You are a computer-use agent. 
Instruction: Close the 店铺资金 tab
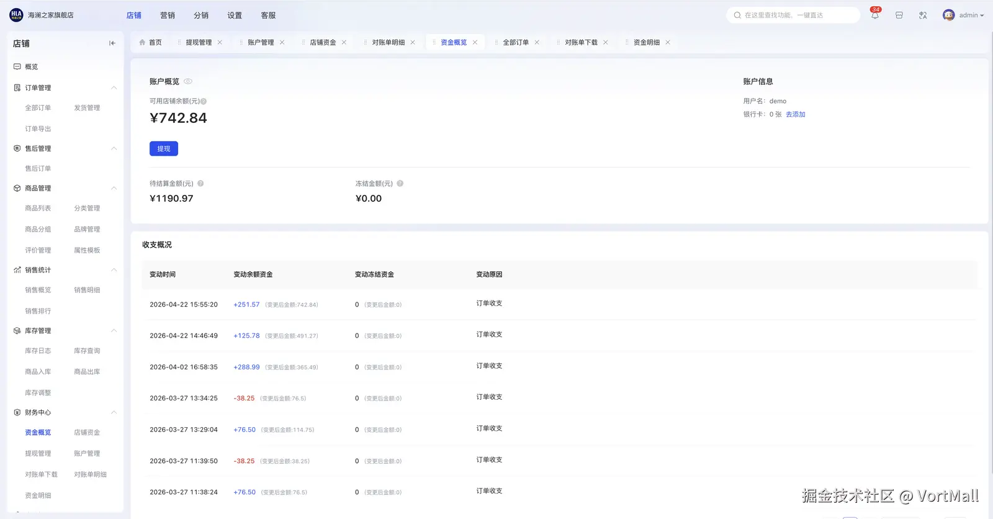pos(344,42)
